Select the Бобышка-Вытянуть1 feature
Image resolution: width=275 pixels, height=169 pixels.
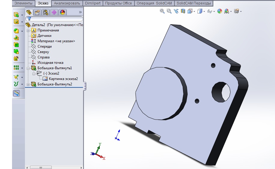[54, 68]
